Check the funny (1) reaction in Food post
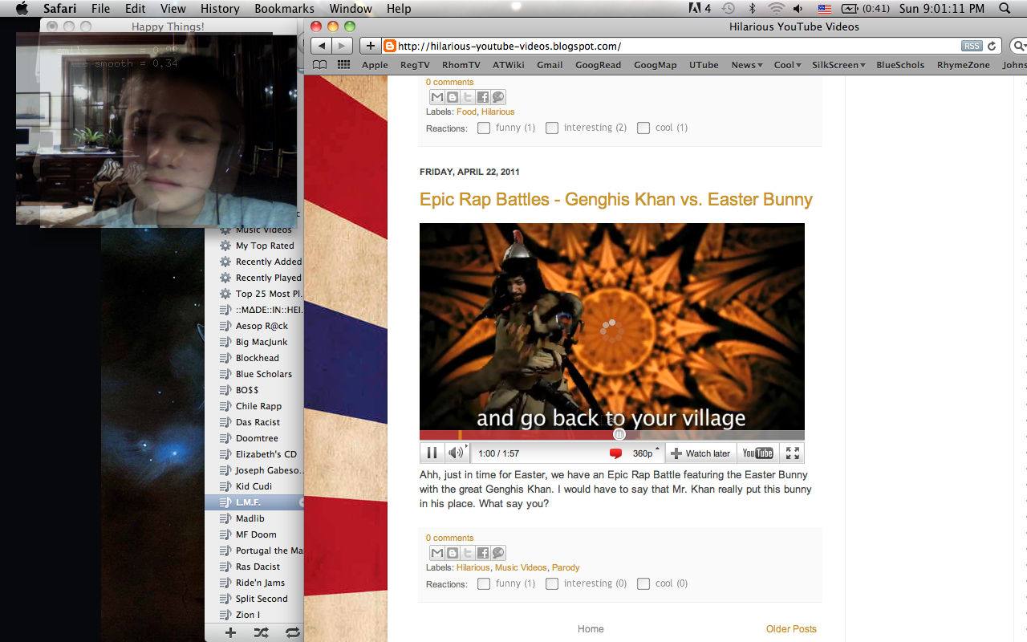 [x=484, y=128]
